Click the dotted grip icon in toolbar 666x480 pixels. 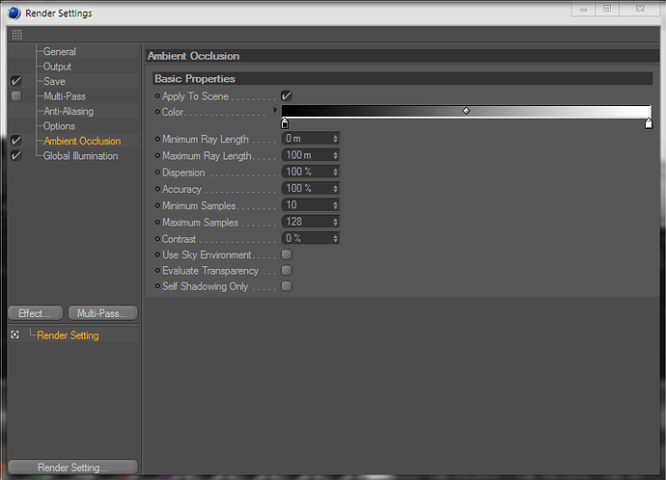coord(17,35)
